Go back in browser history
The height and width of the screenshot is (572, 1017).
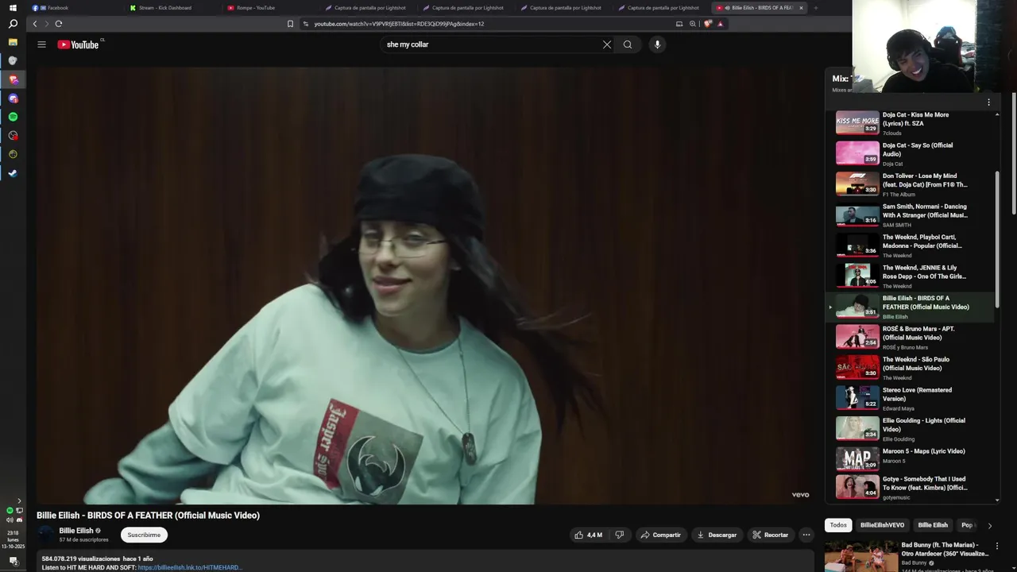pos(34,24)
